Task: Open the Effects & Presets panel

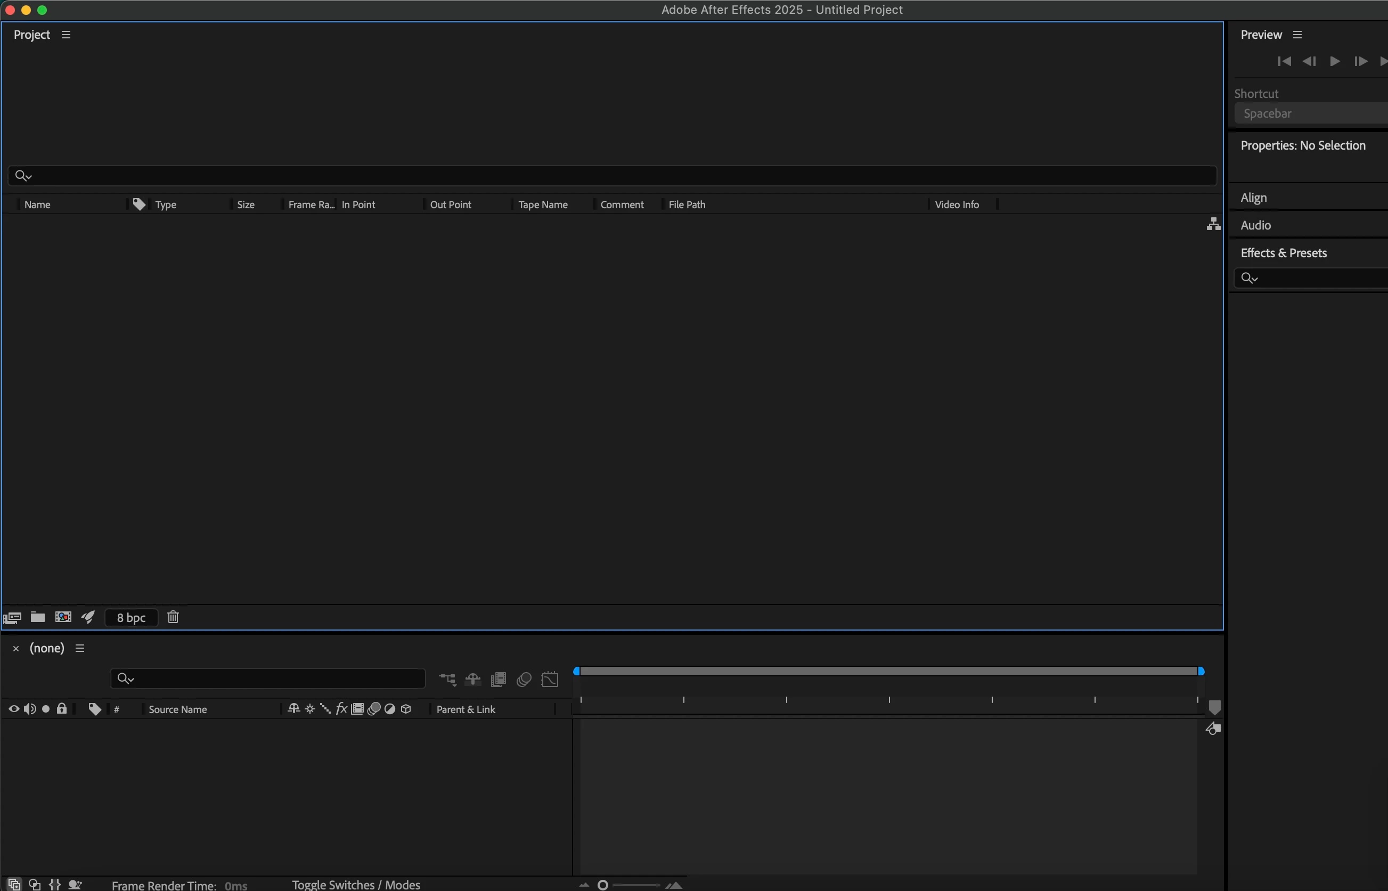Action: click(1283, 253)
